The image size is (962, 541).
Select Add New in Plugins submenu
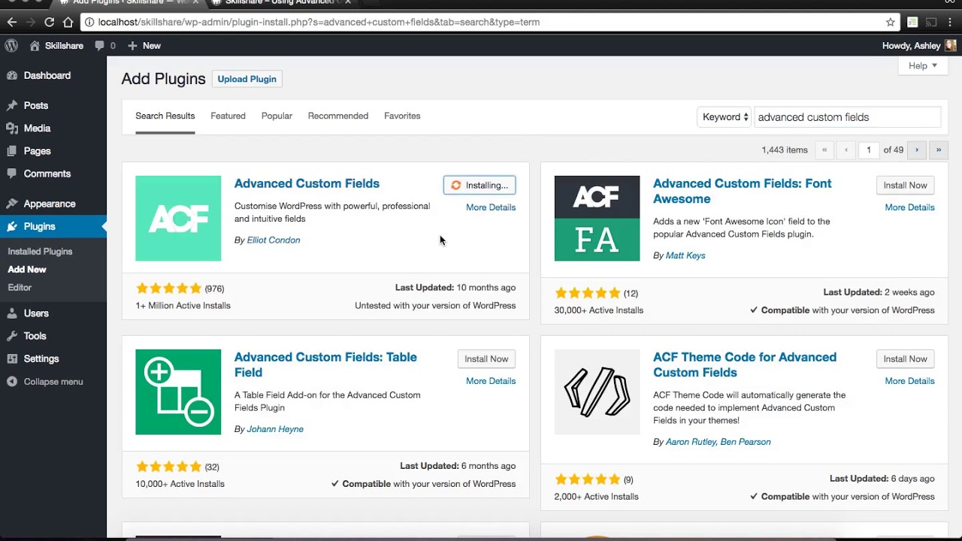tap(27, 270)
